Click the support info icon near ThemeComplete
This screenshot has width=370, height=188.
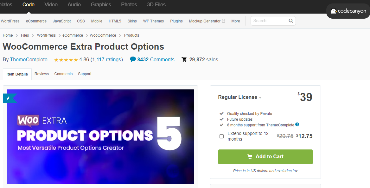point(297,124)
